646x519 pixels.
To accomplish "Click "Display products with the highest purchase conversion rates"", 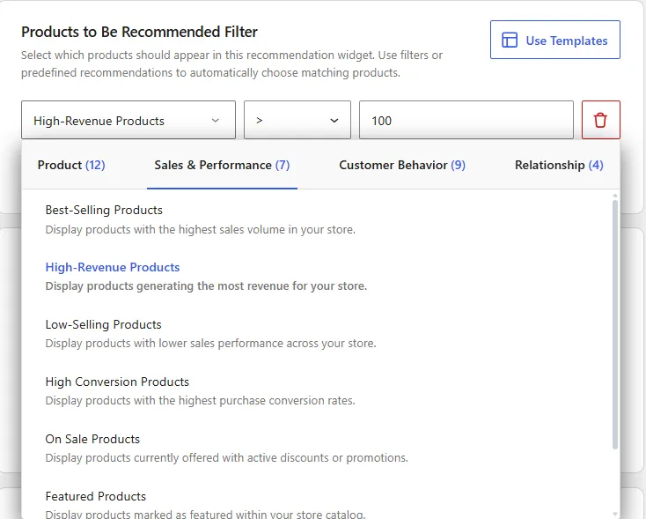I will point(201,401).
